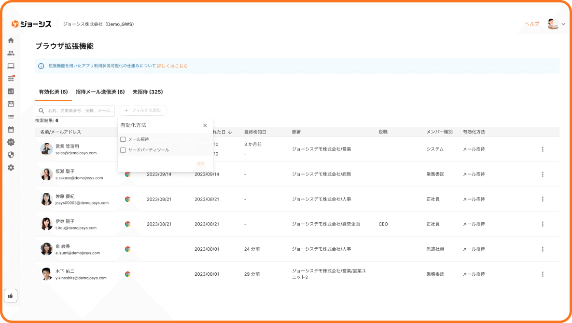Click the ジョーシスデモ株式会社/総務 department cell
The height and width of the screenshot is (323, 572).
[x=321, y=175]
